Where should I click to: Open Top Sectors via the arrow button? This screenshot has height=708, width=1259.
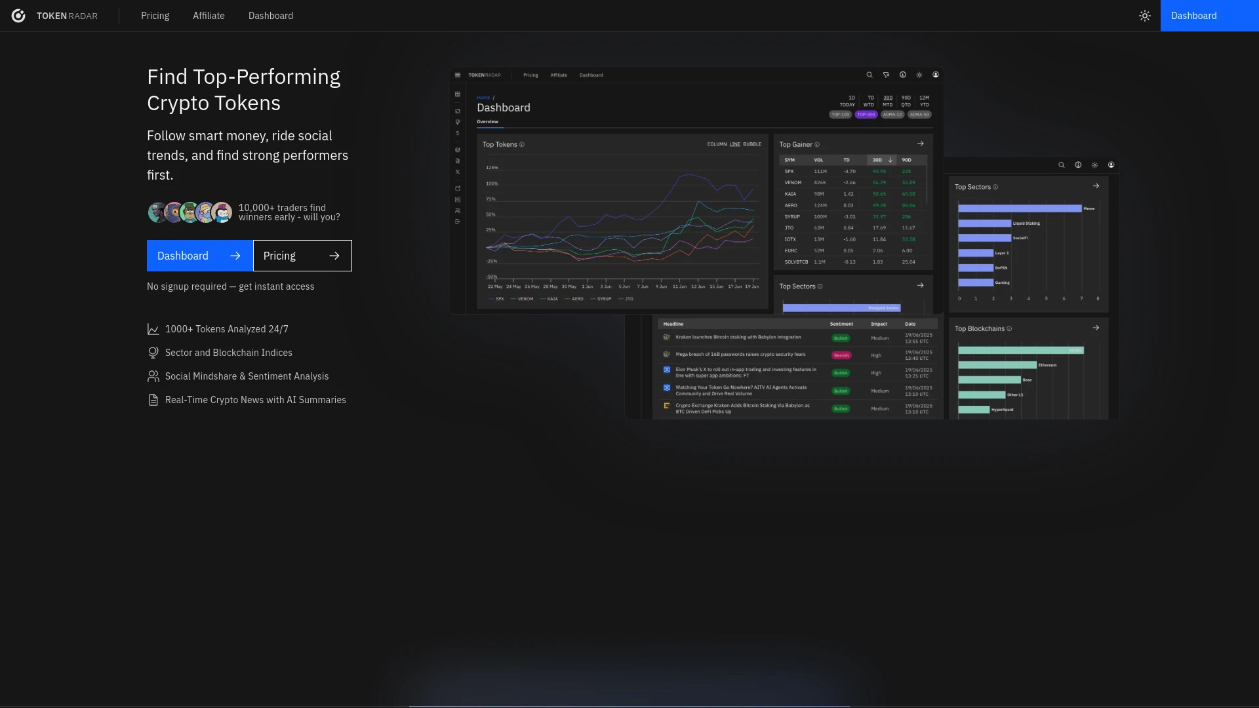pos(921,285)
